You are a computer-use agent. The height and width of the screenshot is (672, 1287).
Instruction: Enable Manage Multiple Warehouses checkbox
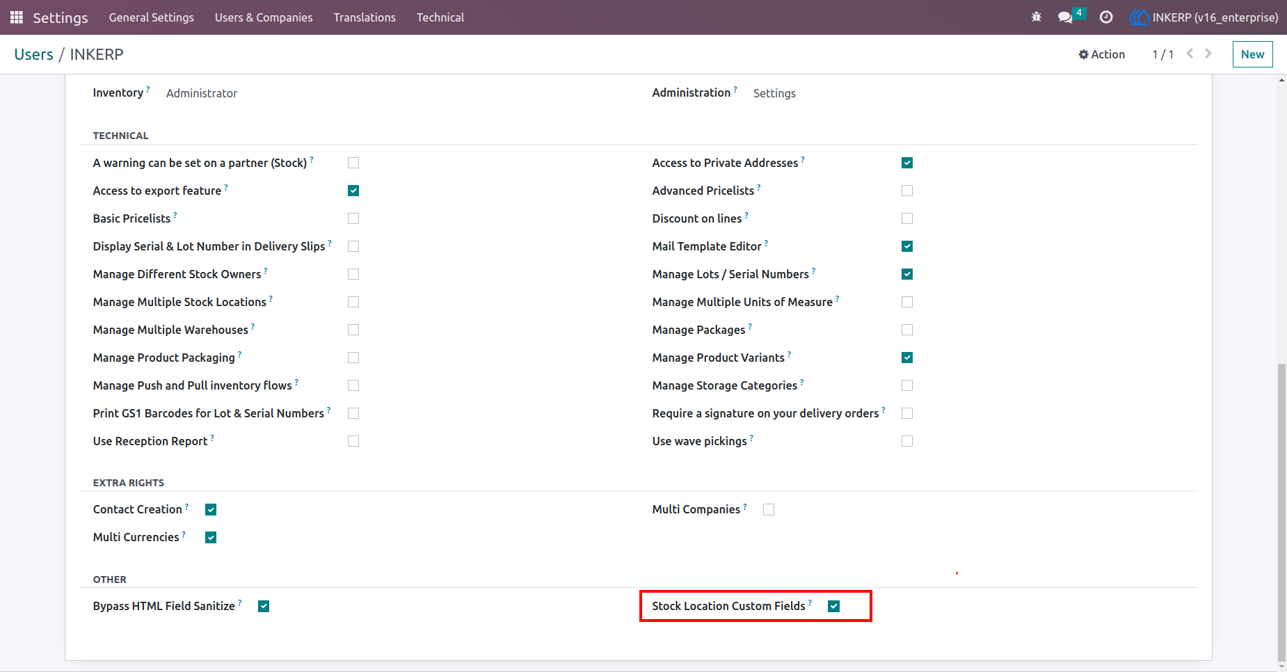pos(353,330)
